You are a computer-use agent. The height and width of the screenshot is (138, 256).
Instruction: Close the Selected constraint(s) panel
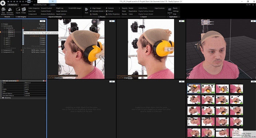[45, 81]
